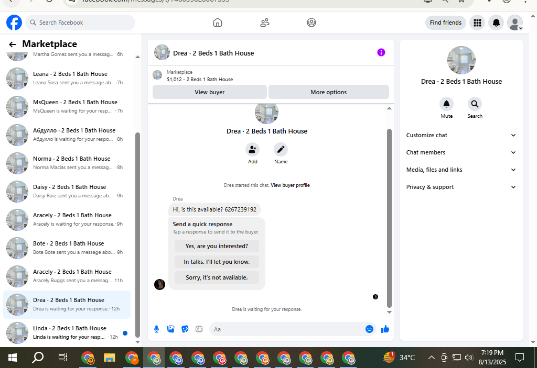Open Windows taskbar search
537x368 pixels.
pos(38,358)
